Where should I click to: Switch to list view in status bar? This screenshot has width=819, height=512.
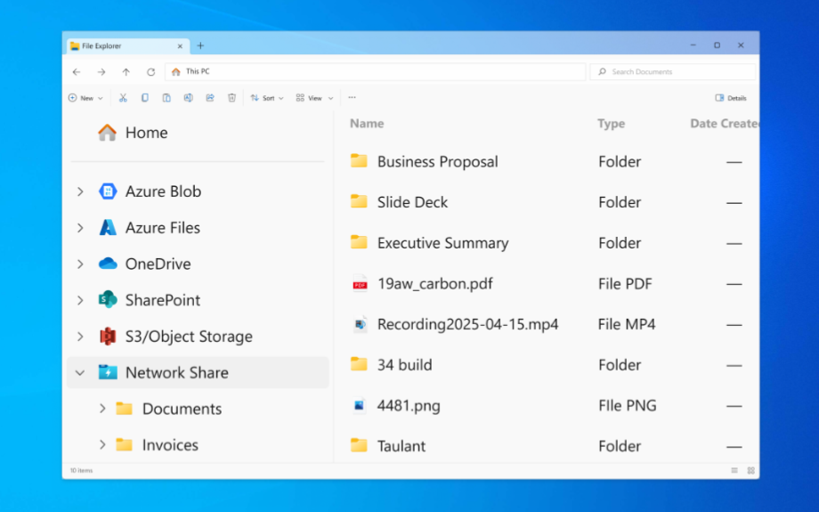tap(734, 471)
